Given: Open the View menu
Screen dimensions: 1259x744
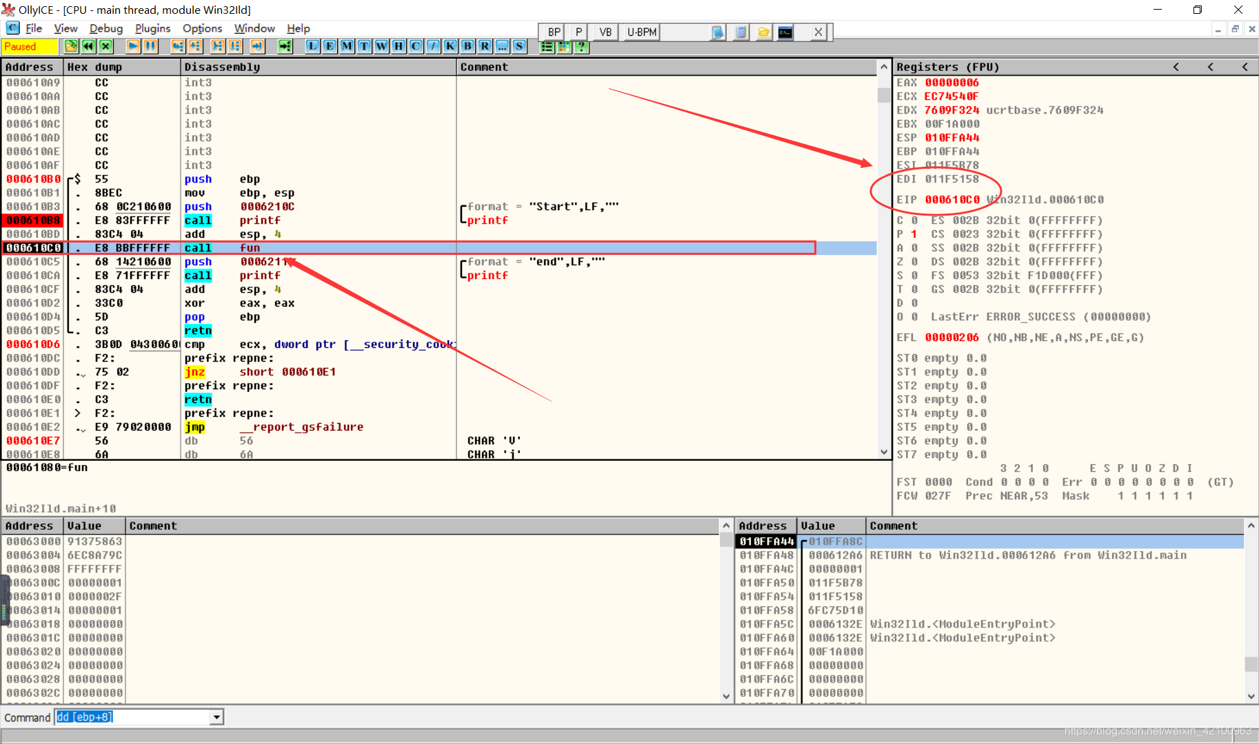Looking at the screenshot, I should (66, 28).
